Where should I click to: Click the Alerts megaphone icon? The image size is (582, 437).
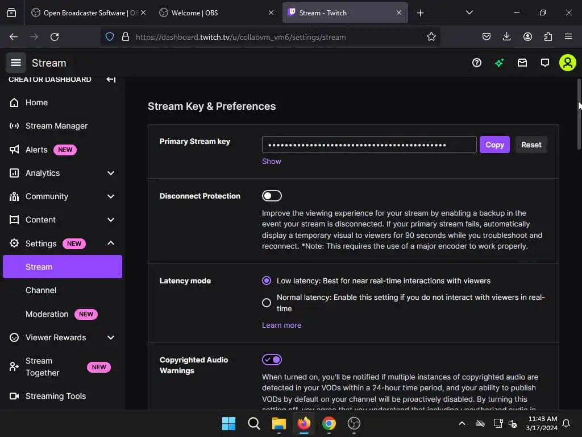click(x=14, y=150)
